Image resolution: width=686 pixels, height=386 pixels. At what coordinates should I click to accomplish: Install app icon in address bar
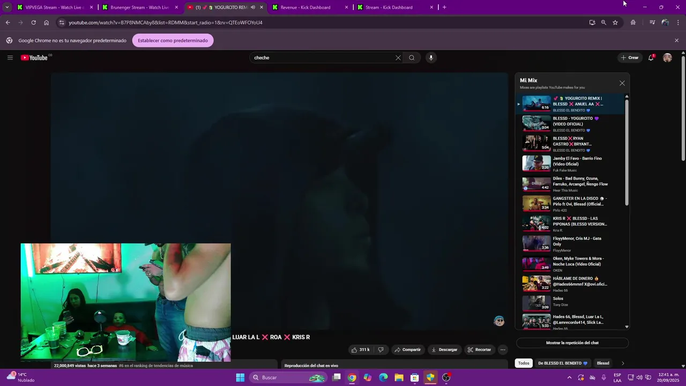(592, 23)
